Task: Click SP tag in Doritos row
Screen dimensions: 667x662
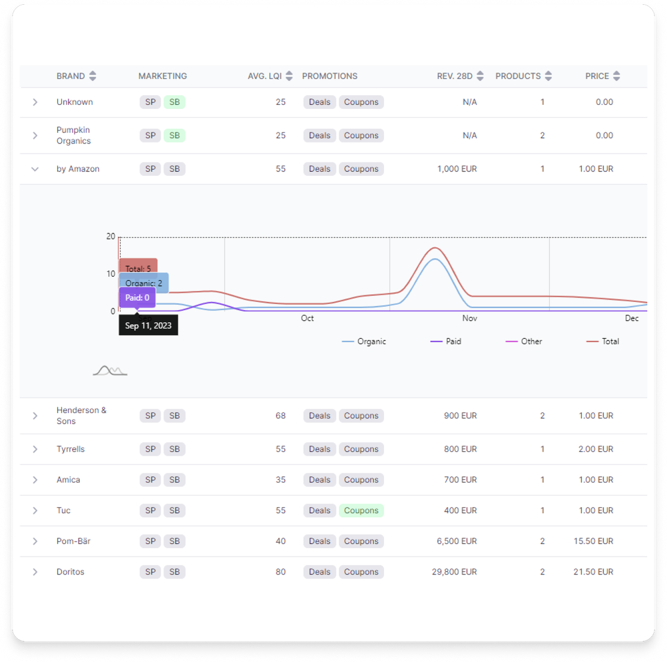Action: coord(150,572)
